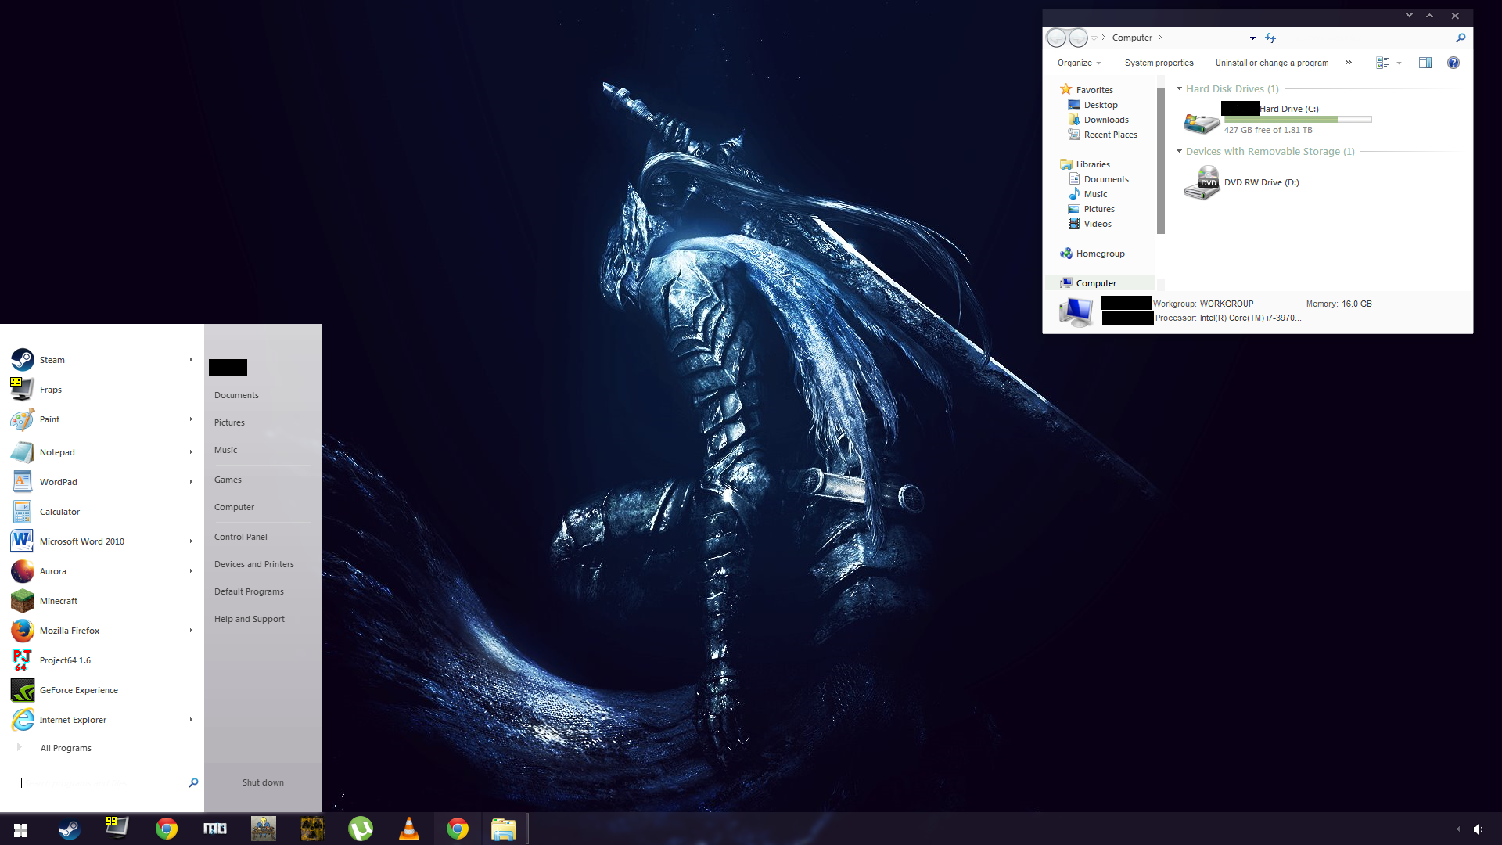Show more toolbar commands chevron

click(x=1349, y=63)
